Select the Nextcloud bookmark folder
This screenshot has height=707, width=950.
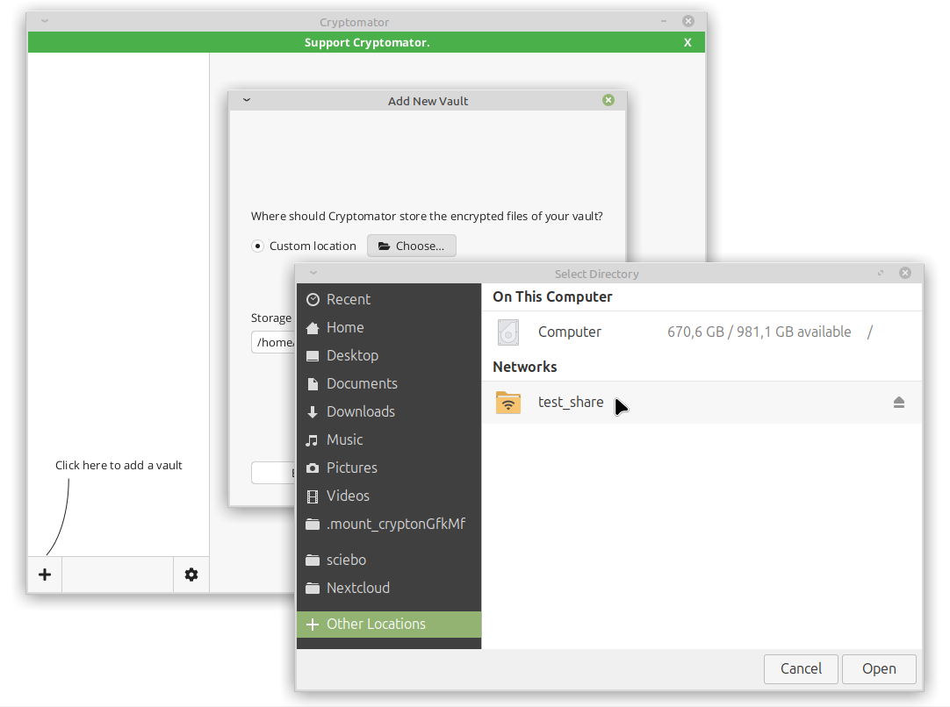389,588
